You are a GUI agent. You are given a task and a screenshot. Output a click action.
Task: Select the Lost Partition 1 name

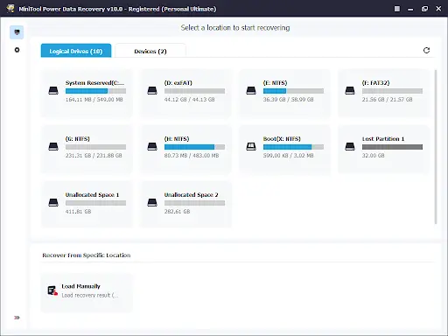pyautogui.click(x=383, y=139)
